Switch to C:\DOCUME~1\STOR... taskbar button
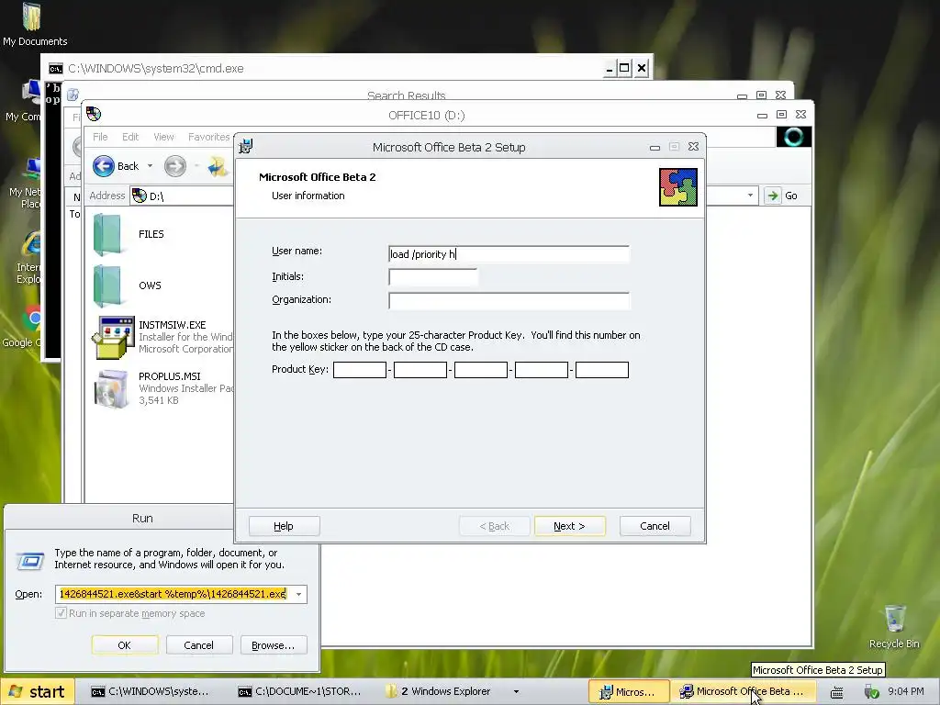 coord(303,692)
